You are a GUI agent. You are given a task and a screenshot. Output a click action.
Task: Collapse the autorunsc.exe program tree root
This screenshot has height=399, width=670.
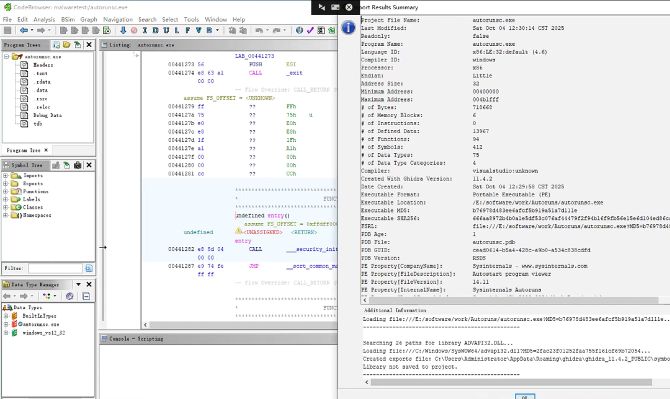click(6, 56)
